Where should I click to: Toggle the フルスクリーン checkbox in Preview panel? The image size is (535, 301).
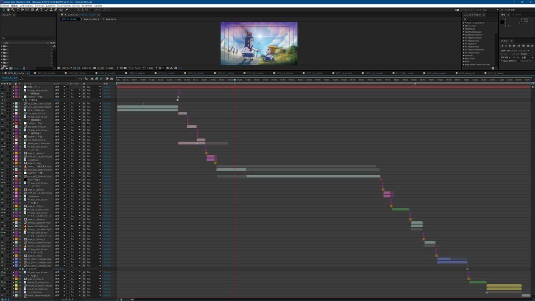coord(519,61)
